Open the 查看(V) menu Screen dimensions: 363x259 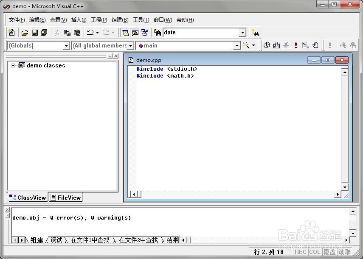[58, 20]
